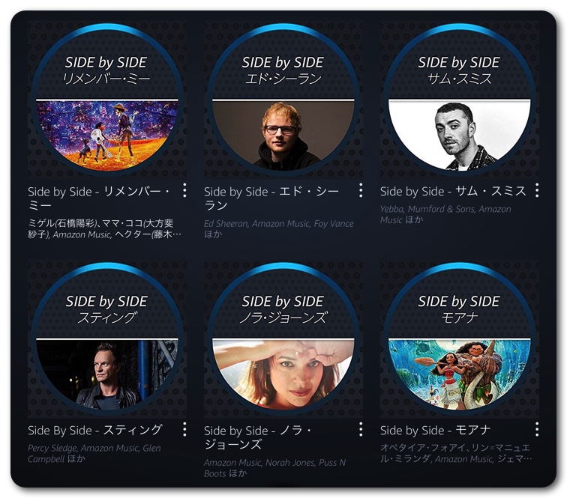Open three-dot menu for モアナ playlist

tap(537, 429)
